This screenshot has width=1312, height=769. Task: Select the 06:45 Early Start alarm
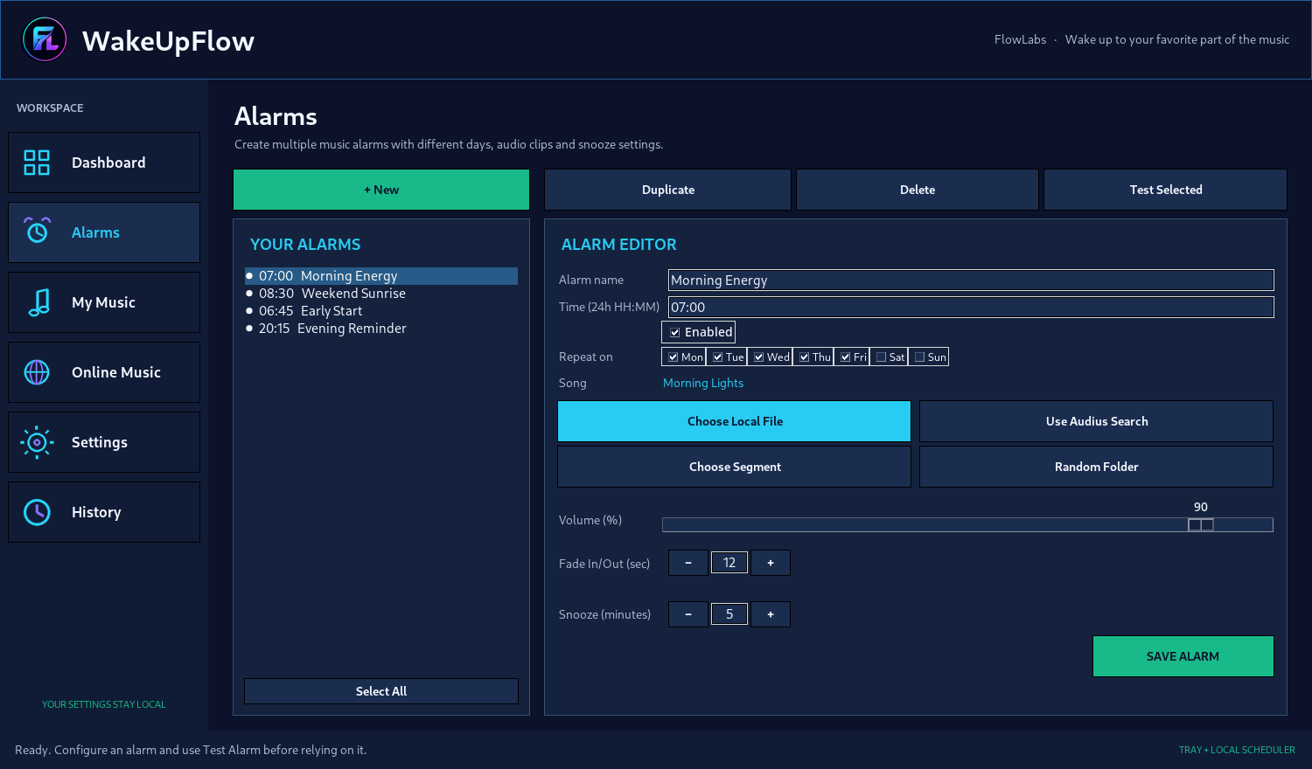click(381, 311)
